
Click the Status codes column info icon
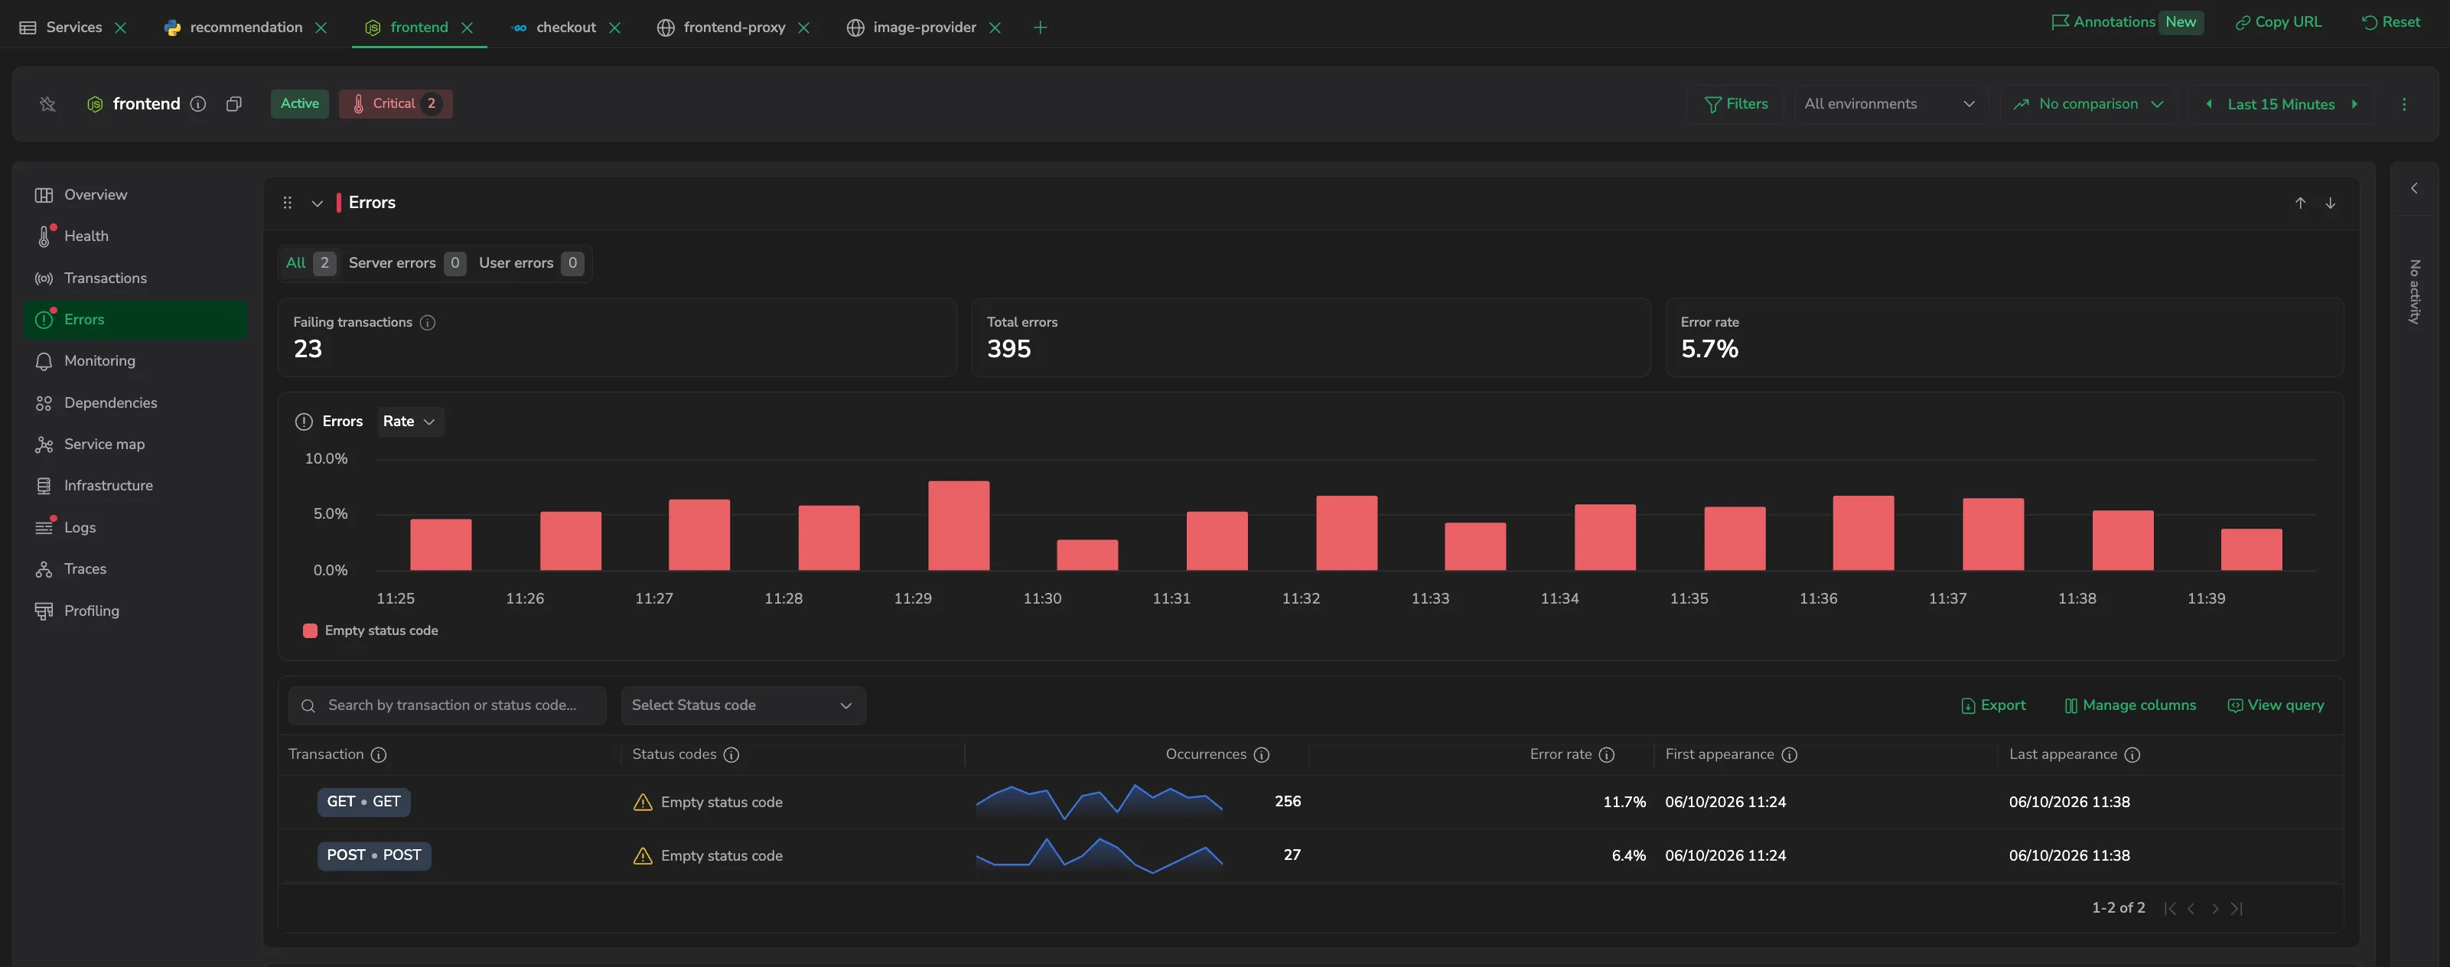point(731,755)
